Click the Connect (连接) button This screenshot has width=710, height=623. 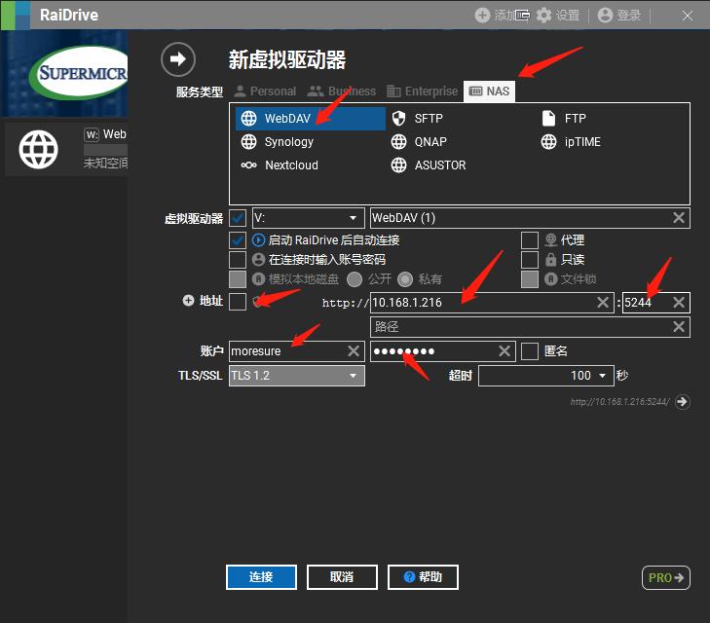pyautogui.click(x=261, y=577)
